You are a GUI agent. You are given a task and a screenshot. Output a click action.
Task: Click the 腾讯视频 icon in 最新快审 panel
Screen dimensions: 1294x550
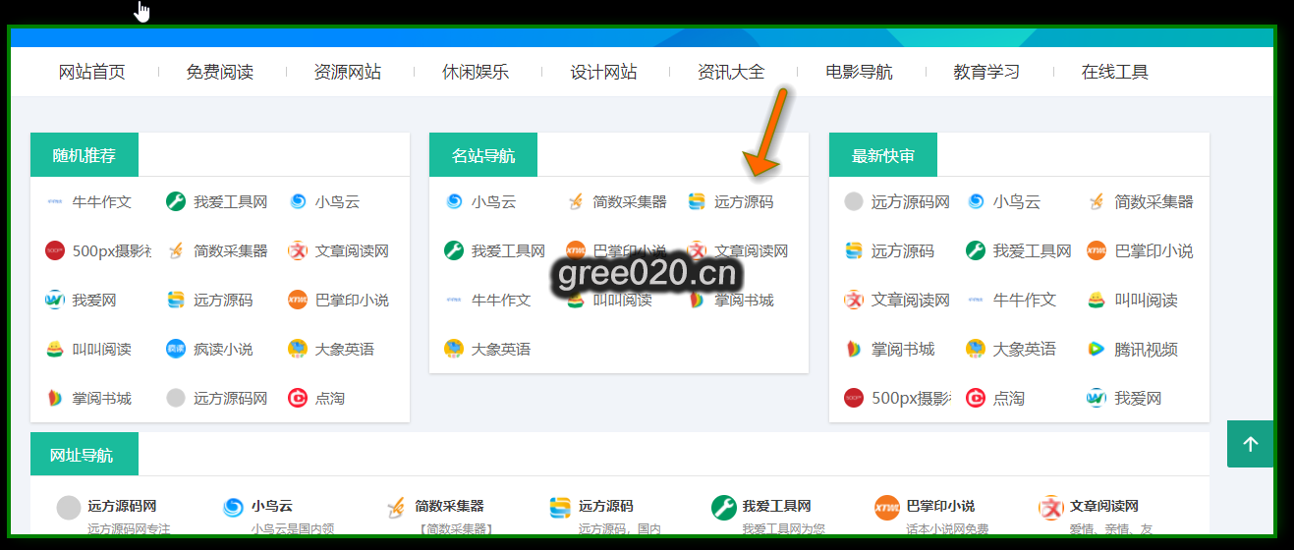tap(1097, 349)
